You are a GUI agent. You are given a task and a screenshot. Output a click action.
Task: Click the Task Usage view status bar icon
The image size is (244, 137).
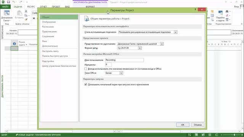pos(196,135)
